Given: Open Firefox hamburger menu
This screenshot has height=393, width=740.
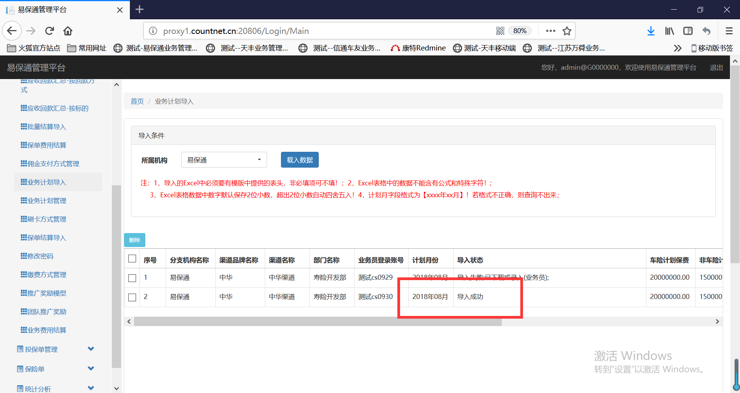Looking at the screenshot, I should tap(729, 31).
